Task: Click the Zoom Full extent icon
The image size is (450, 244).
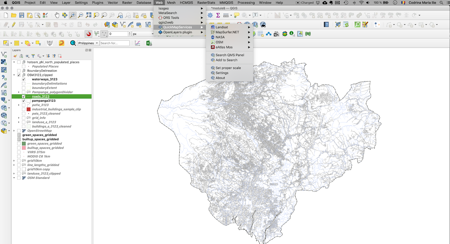Action: [89, 15]
